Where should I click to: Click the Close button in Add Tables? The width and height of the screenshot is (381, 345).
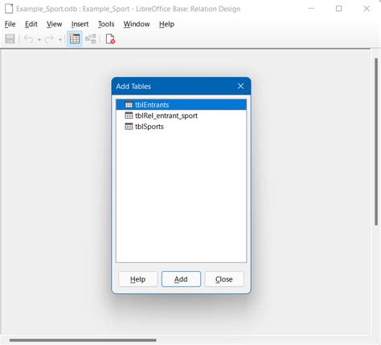[x=224, y=279]
